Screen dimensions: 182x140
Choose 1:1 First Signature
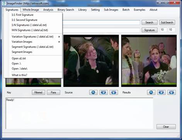coord(33,15)
